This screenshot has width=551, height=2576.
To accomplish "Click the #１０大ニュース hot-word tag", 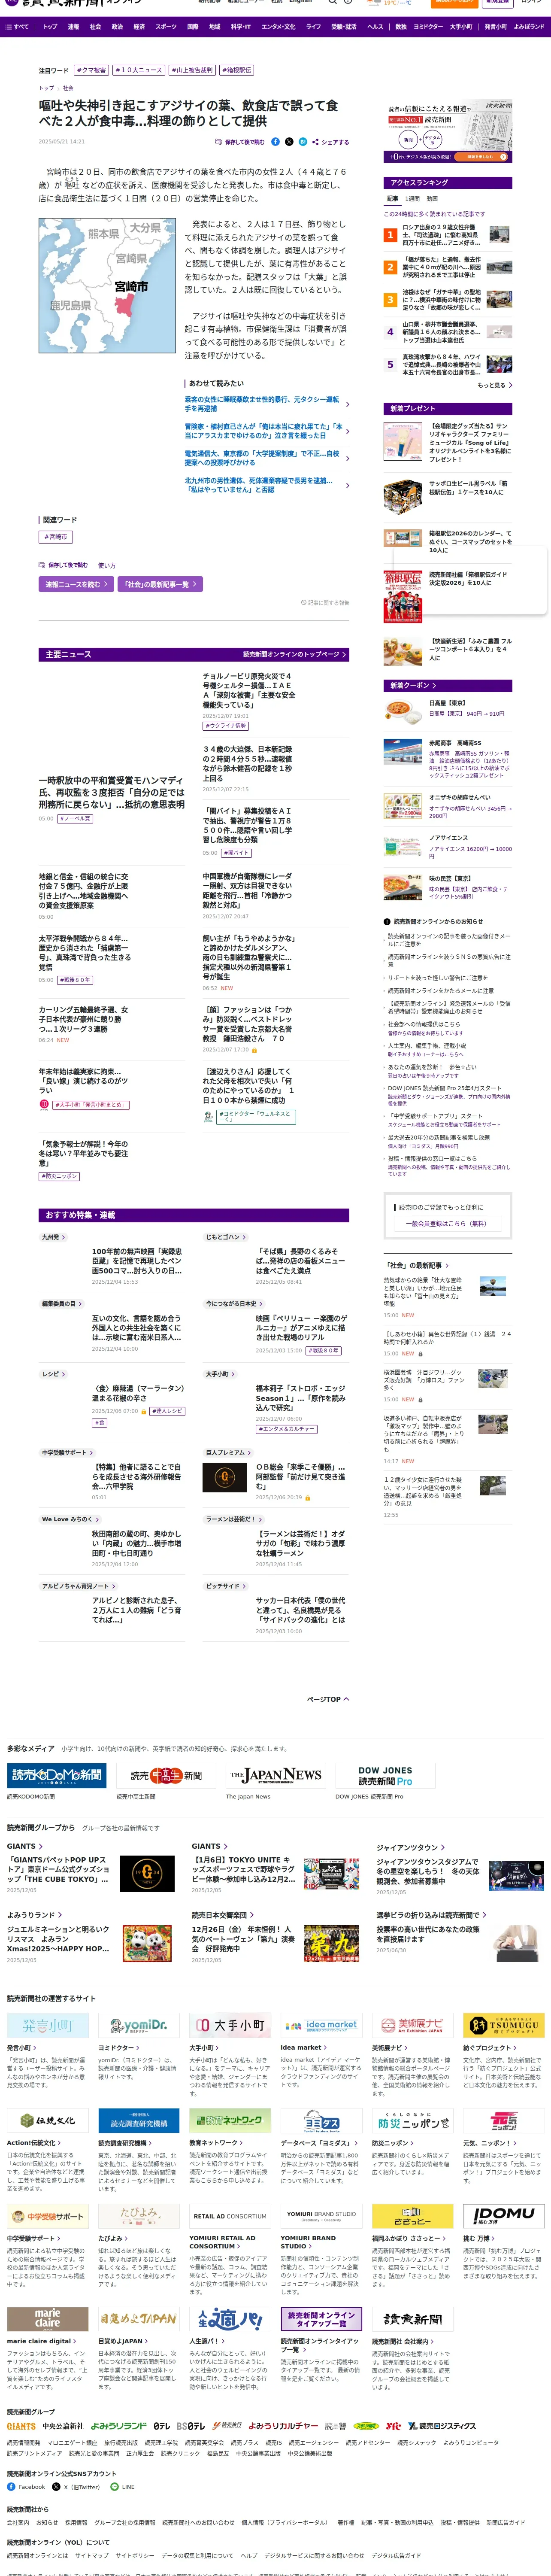I will 138,71.
